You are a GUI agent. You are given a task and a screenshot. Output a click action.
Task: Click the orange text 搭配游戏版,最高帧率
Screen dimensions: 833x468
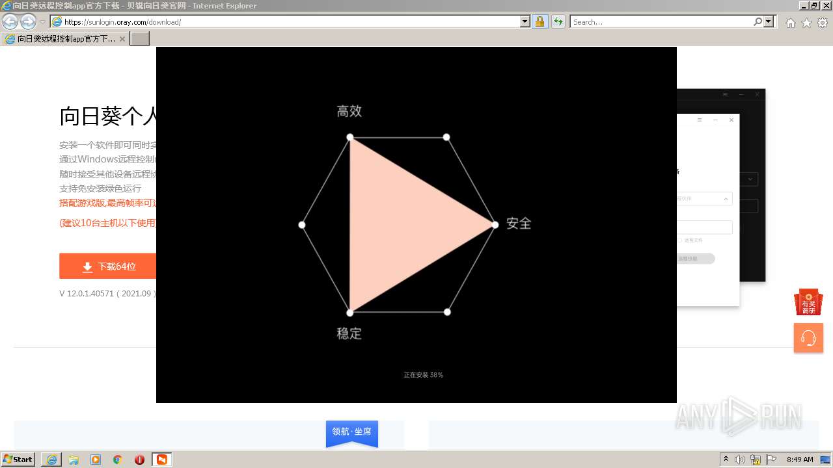(x=107, y=203)
